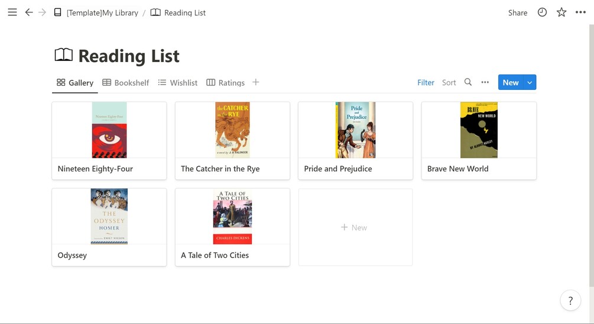
Task: Favorite this page with the star icon
Action: click(561, 12)
